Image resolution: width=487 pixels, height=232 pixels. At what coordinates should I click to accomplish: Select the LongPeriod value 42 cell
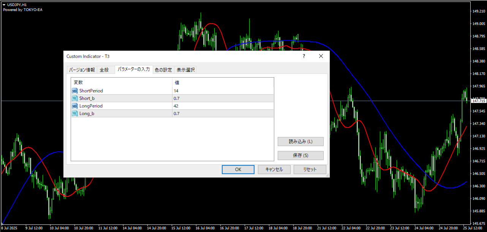tap(223, 106)
